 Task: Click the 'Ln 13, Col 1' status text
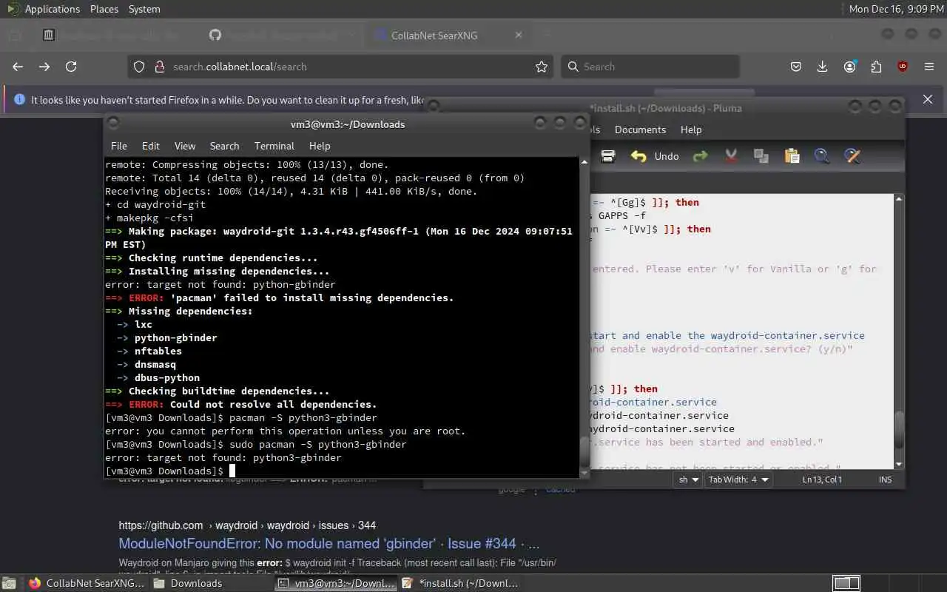click(823, 480)
